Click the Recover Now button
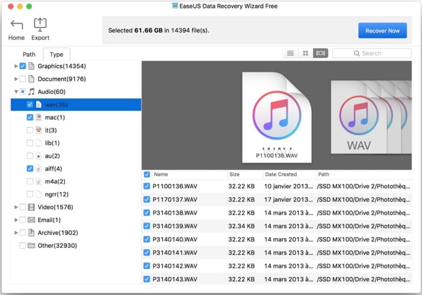The image size is (422, 295). pyautogui.click(x=382, y=31)
